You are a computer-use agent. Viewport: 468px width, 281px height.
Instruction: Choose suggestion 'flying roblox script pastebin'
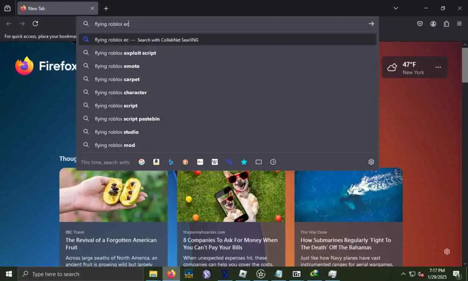pyautogui.click(x=227, y=119)
